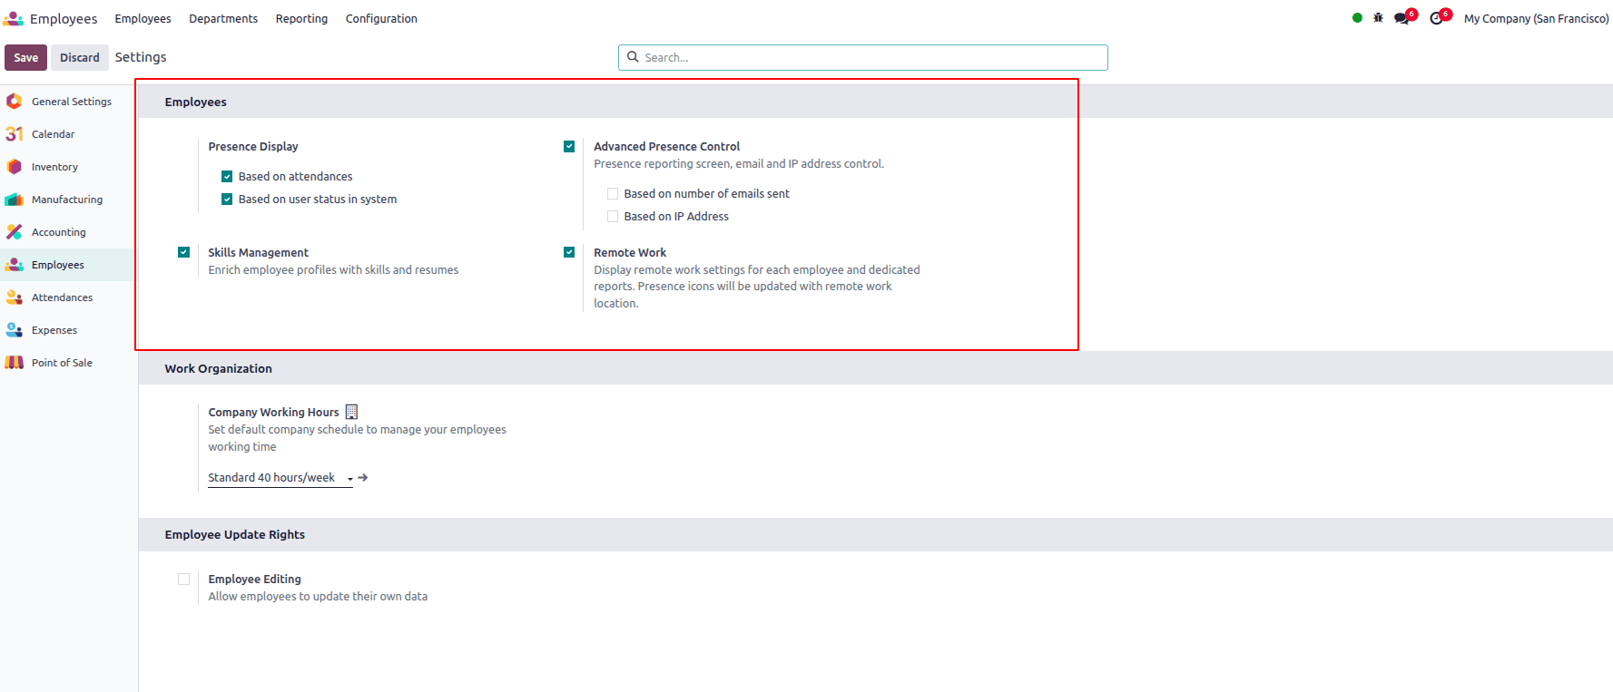Click Enrich employee profiles description text
Viewport: 1613px width, 692px height.
333,269
